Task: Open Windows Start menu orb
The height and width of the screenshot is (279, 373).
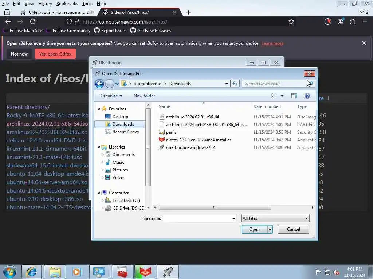Action: [x=10, y=272]
